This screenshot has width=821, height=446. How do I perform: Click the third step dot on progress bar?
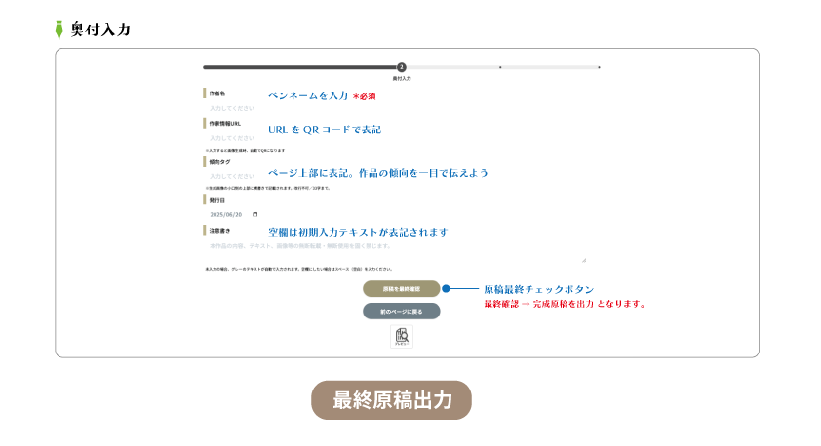tap(500, 67)
